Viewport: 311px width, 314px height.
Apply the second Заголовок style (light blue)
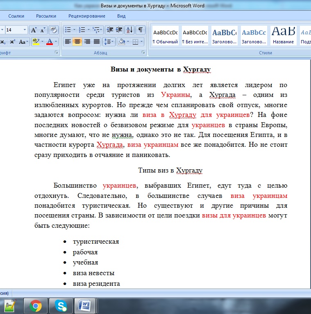click(254, 36)
